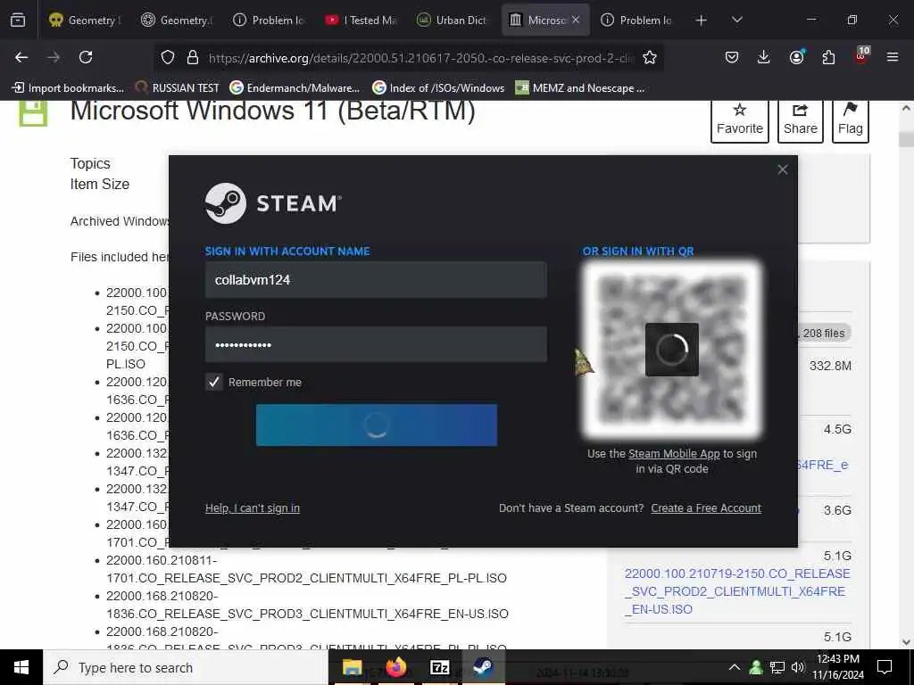Switch to the last Problem lo tab
Viewport: 914px width, 685px height.
(636, 20)
